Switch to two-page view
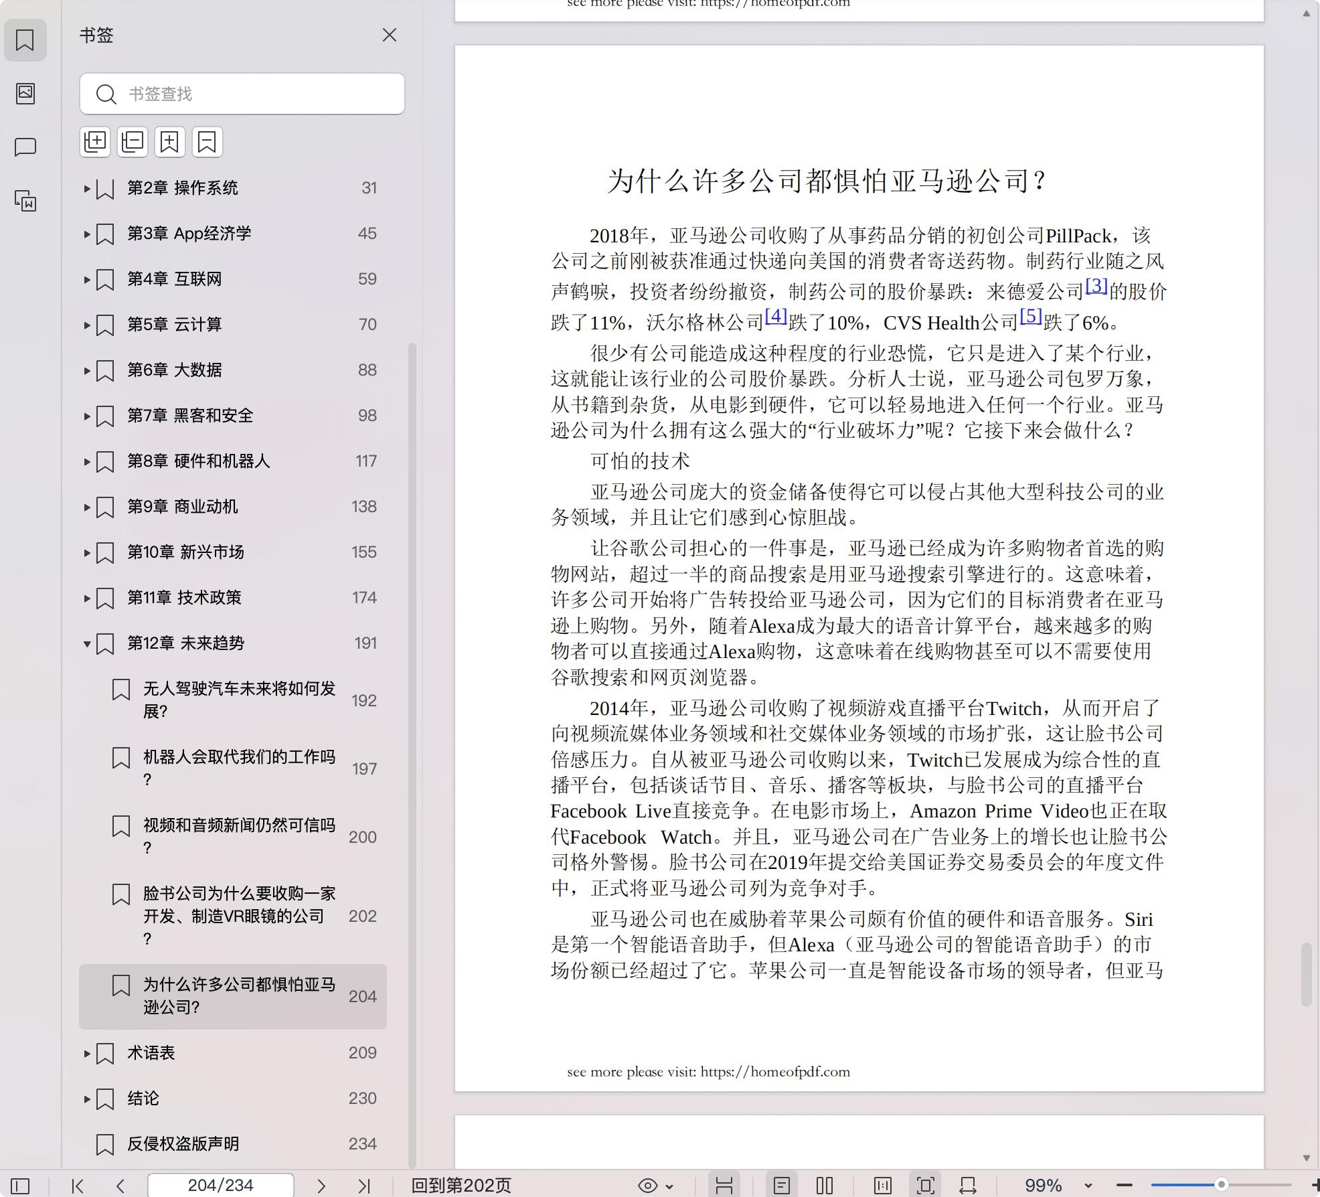This screenshot has width=1320, height=1197. click(825, 1186)
